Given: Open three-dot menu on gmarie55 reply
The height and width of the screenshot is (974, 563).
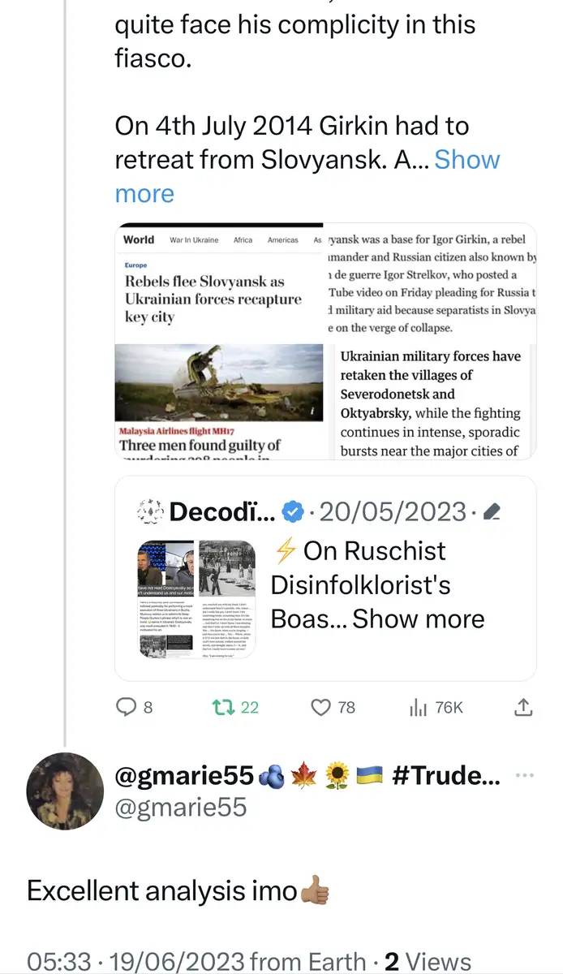Looking at the screenshot, I should [525, 776].
